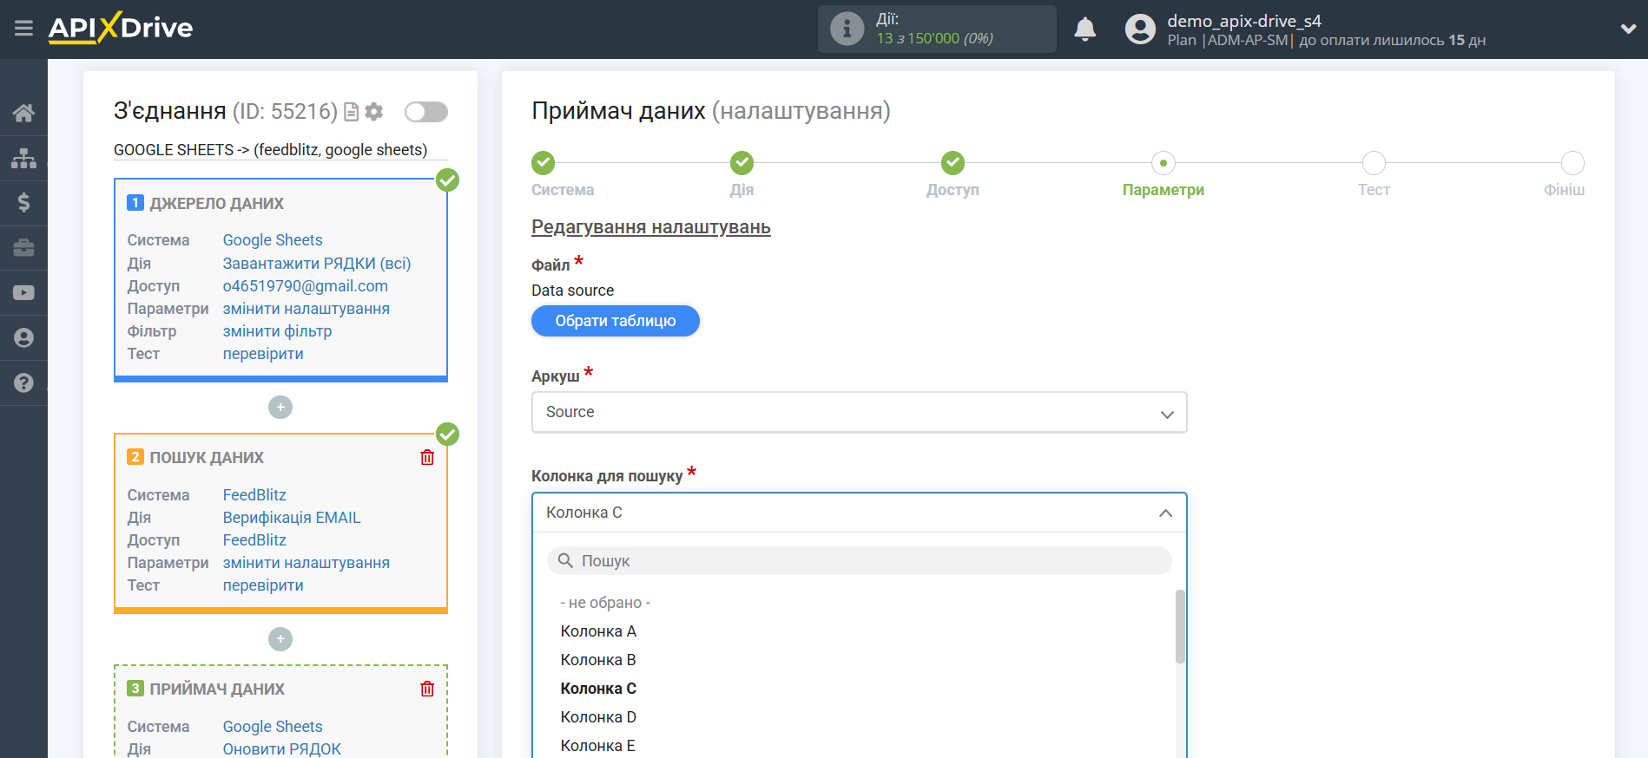The image size is (1648, 758).
Task: Open o46519790@gmail.com access link
Action: 306,286
